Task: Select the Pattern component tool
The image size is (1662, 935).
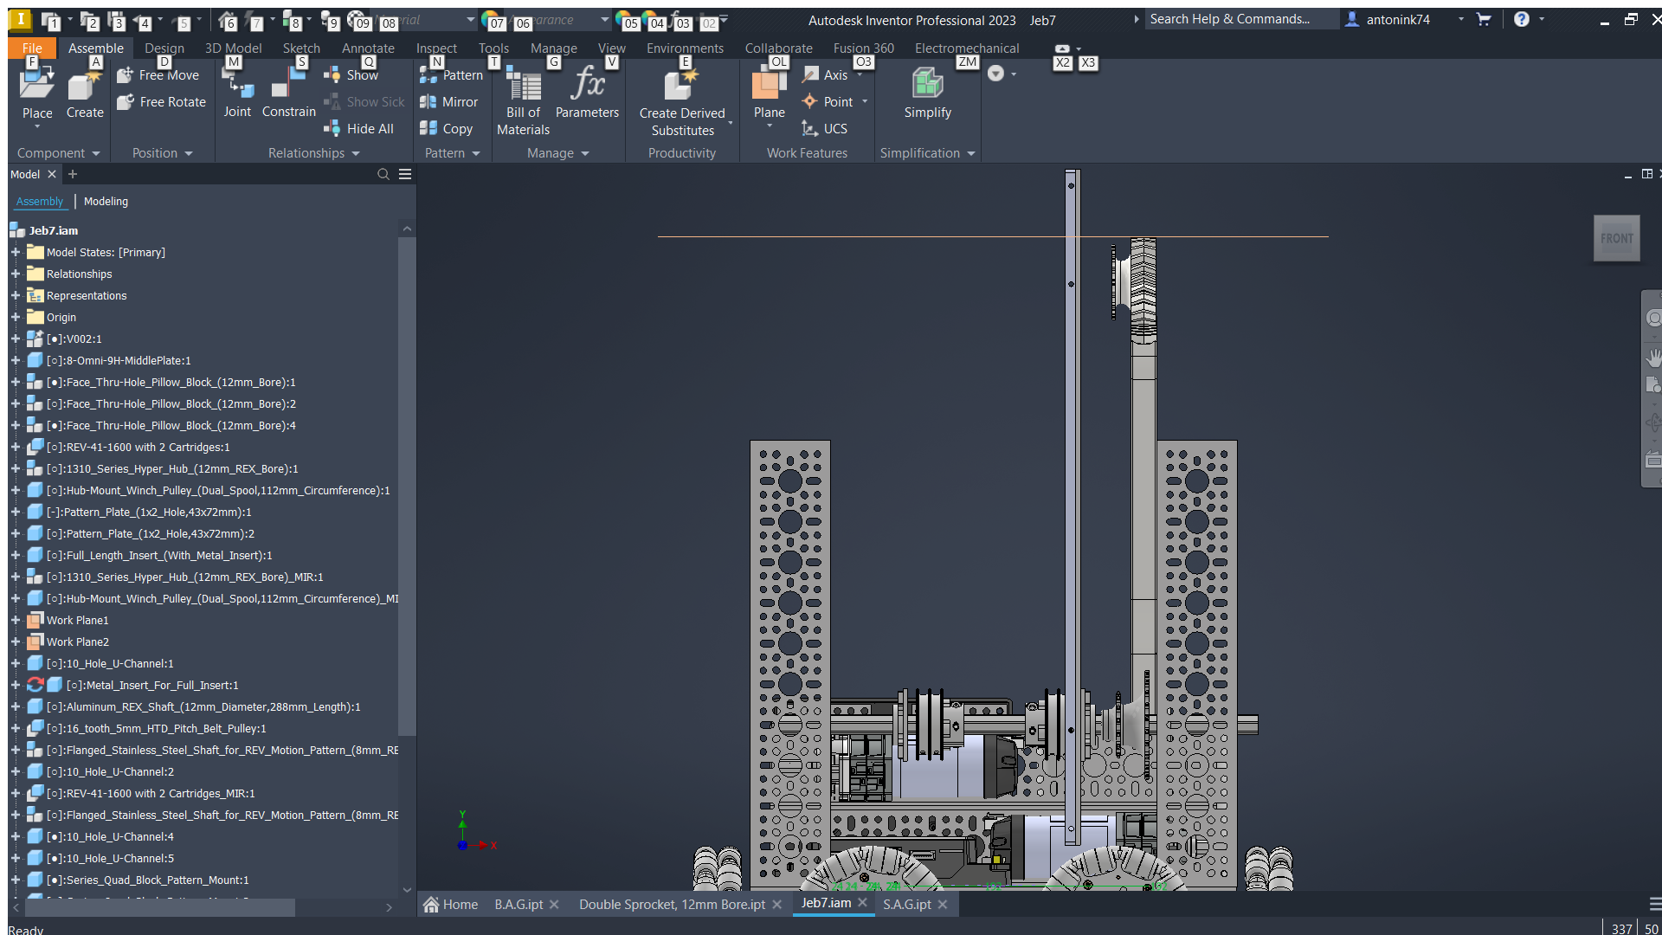Action: 452,75
